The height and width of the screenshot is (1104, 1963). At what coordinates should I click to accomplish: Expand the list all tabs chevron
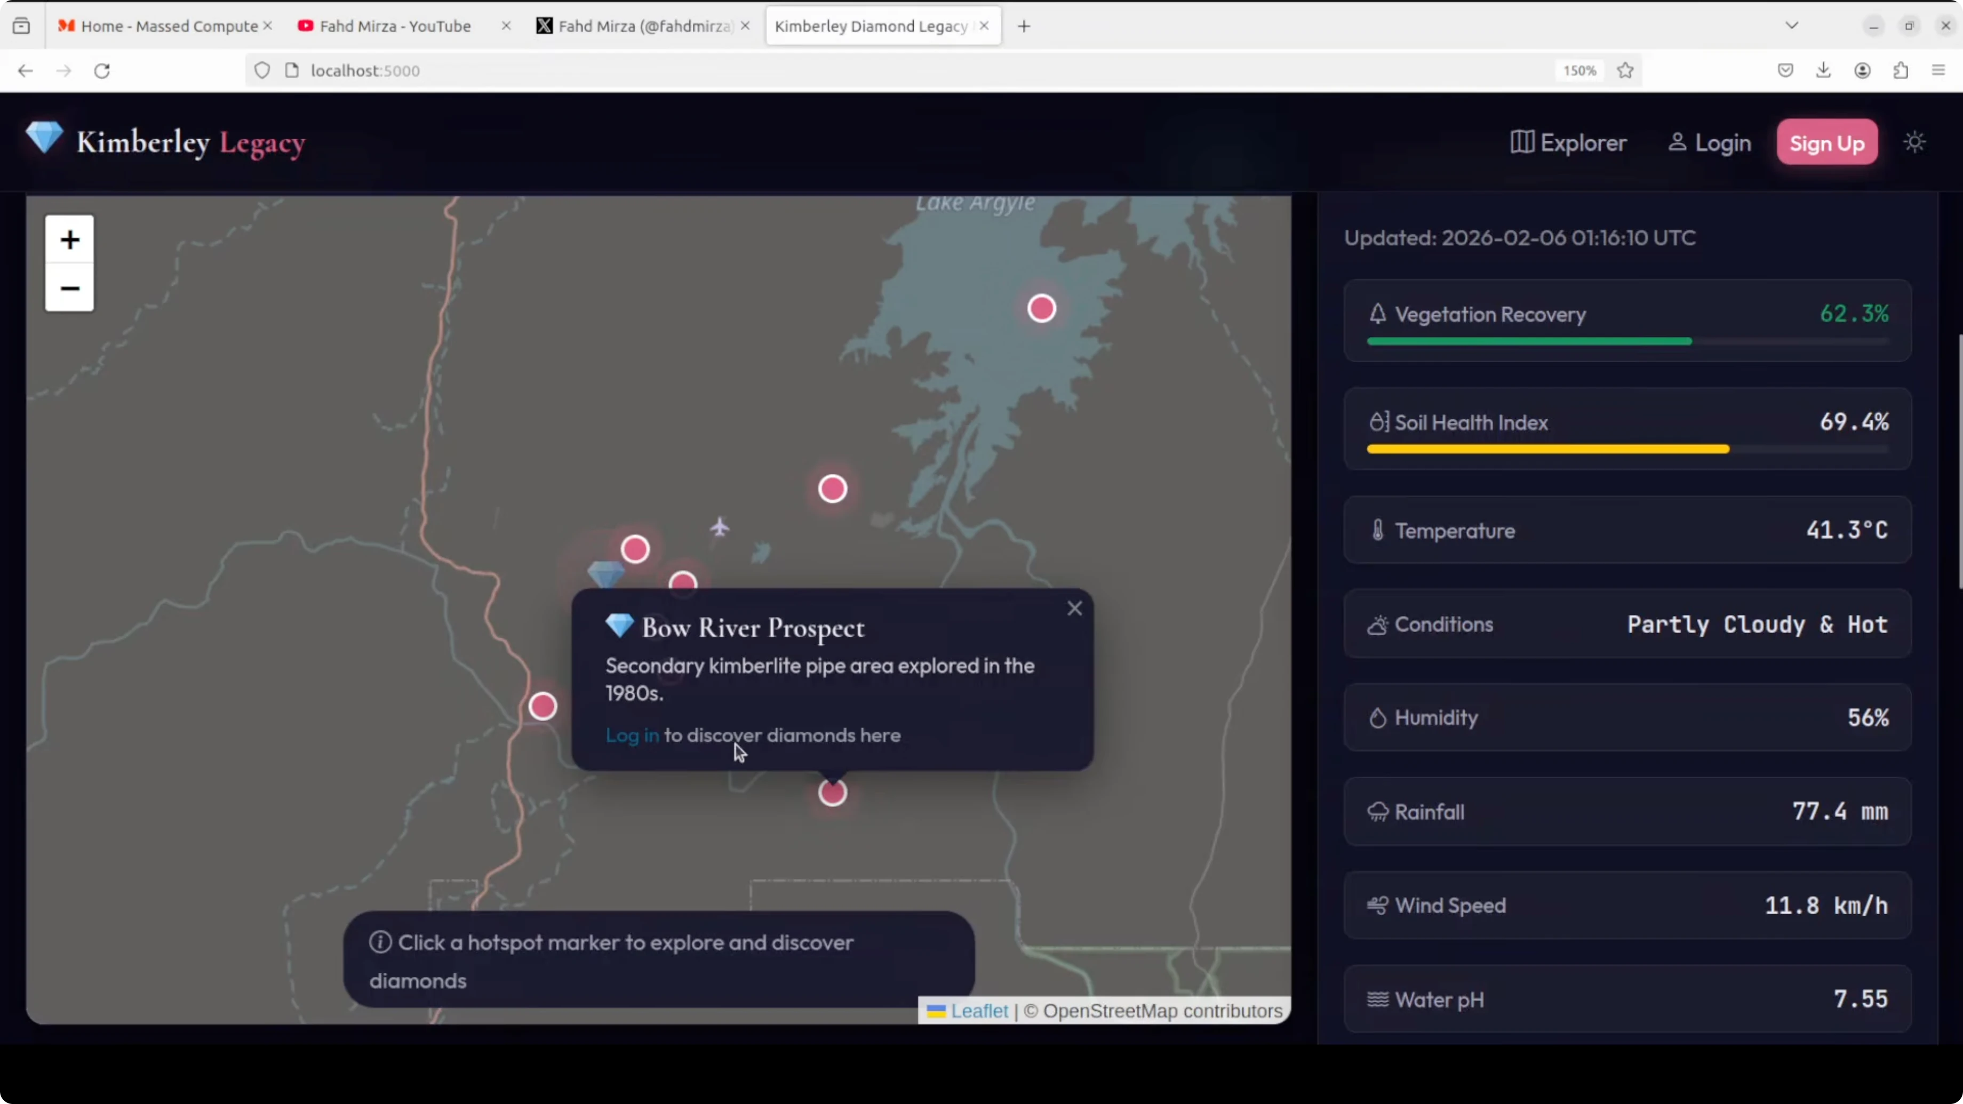pyautogui.click(x=1792, y=26)
